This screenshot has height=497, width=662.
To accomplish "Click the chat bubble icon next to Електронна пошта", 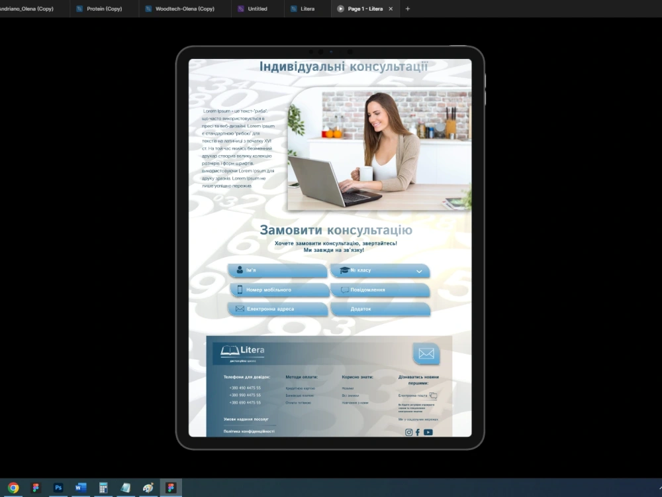I will (x=433, y=396).
